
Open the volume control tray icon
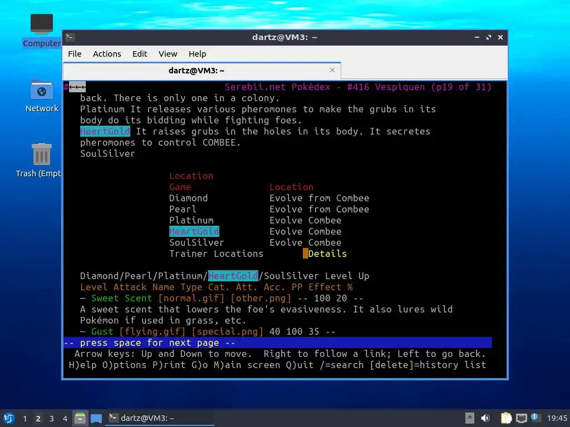[x=485, y=418]
